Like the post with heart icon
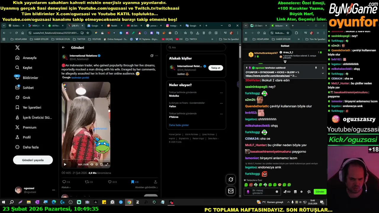379x213 pixels. click(110, 182)
